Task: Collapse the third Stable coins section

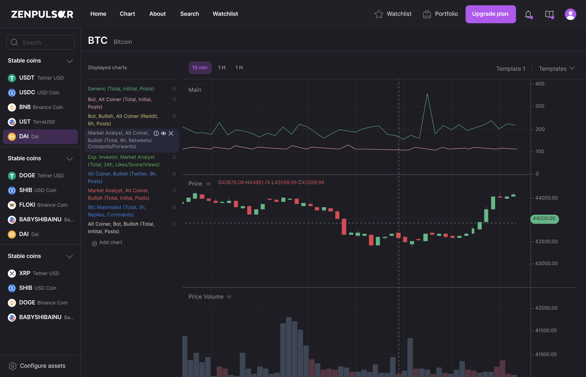Action: pyautogui.click(x=70, y=256)
